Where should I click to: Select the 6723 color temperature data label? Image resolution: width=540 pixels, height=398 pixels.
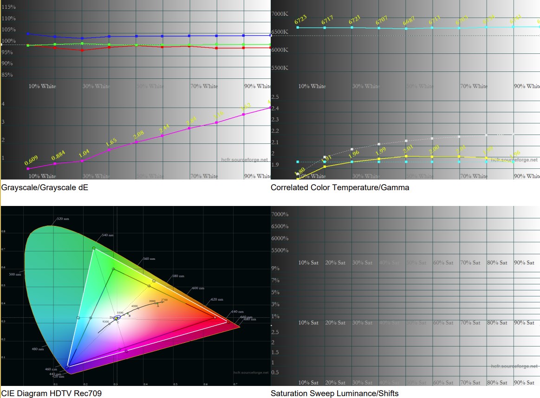(300, 19)
